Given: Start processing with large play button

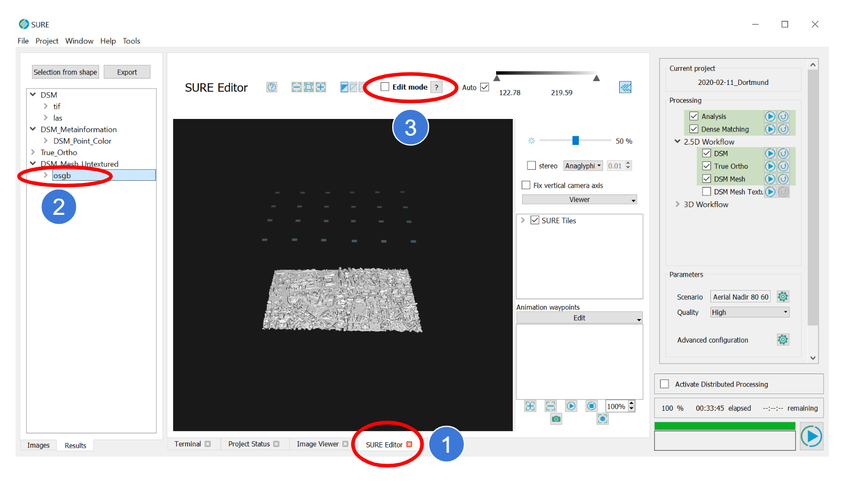Looking at the screenshot, I should tap(811, 436).
